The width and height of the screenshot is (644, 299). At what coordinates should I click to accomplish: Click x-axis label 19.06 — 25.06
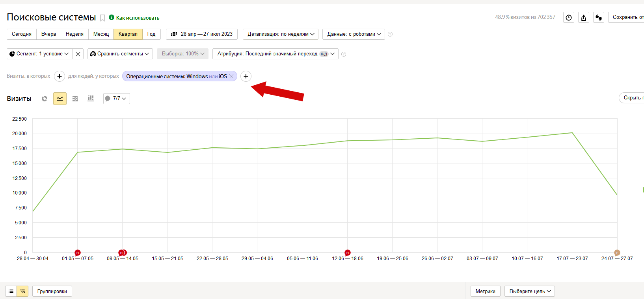coord(393,259)
